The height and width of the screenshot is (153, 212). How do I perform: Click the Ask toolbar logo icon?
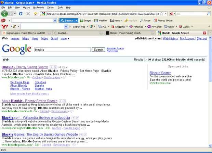click(3, 21)
